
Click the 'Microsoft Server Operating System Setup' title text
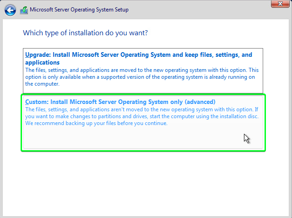[79, 10]
